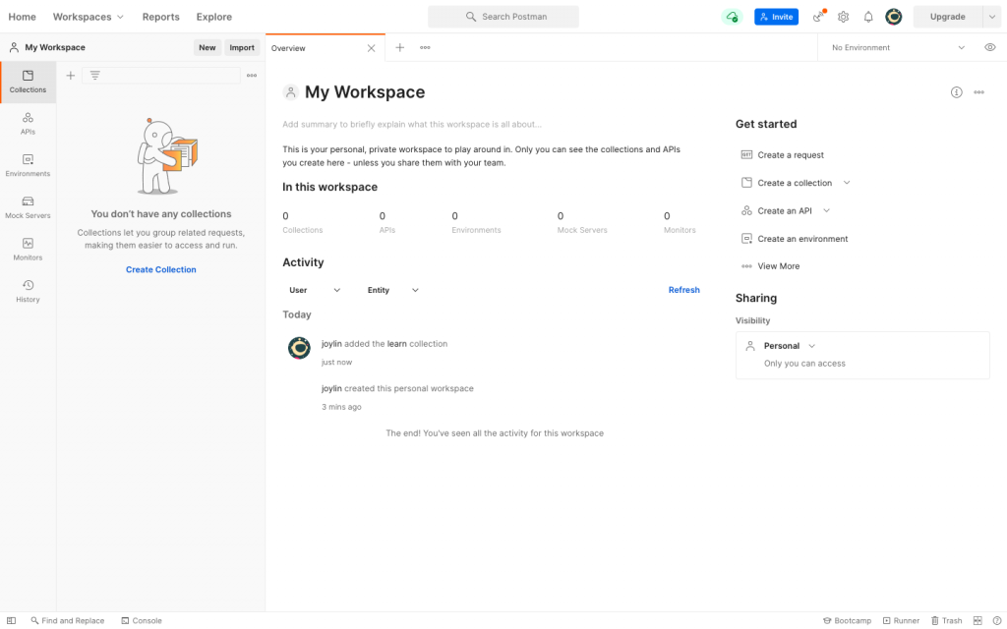Viewport: 1007px width, 629px height.
Task: Open the Environments sidebar panel
Action: (28, 165)
